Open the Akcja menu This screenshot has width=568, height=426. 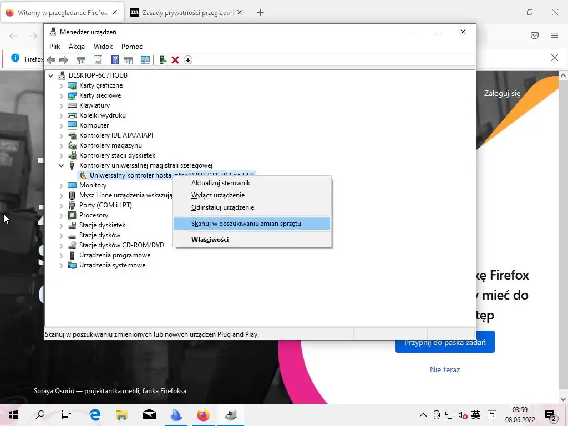pos(77,47)
